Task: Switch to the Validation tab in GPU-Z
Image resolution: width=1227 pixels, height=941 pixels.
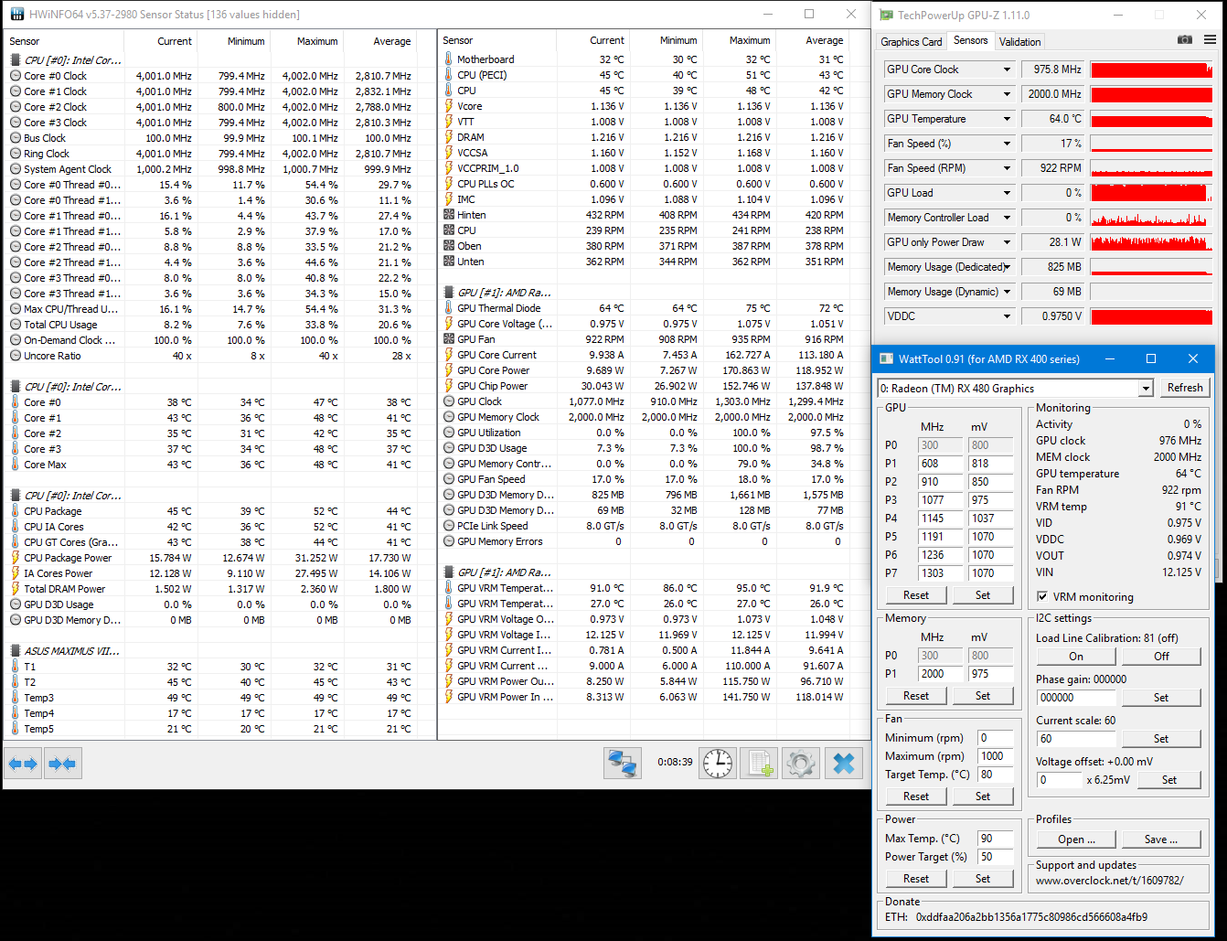Action: pos(1019,42)
